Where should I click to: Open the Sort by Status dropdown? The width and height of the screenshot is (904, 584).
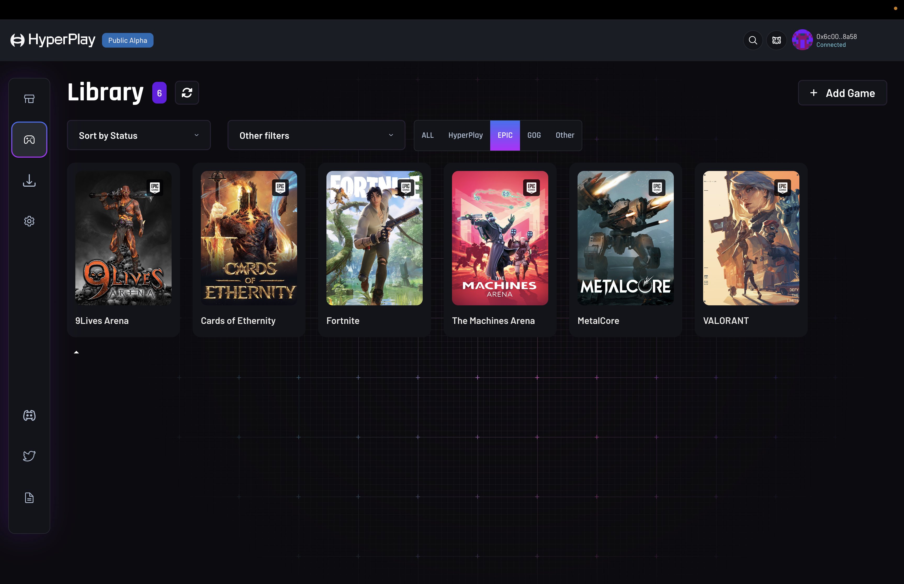pyautogui.click(x=139, y=135)
